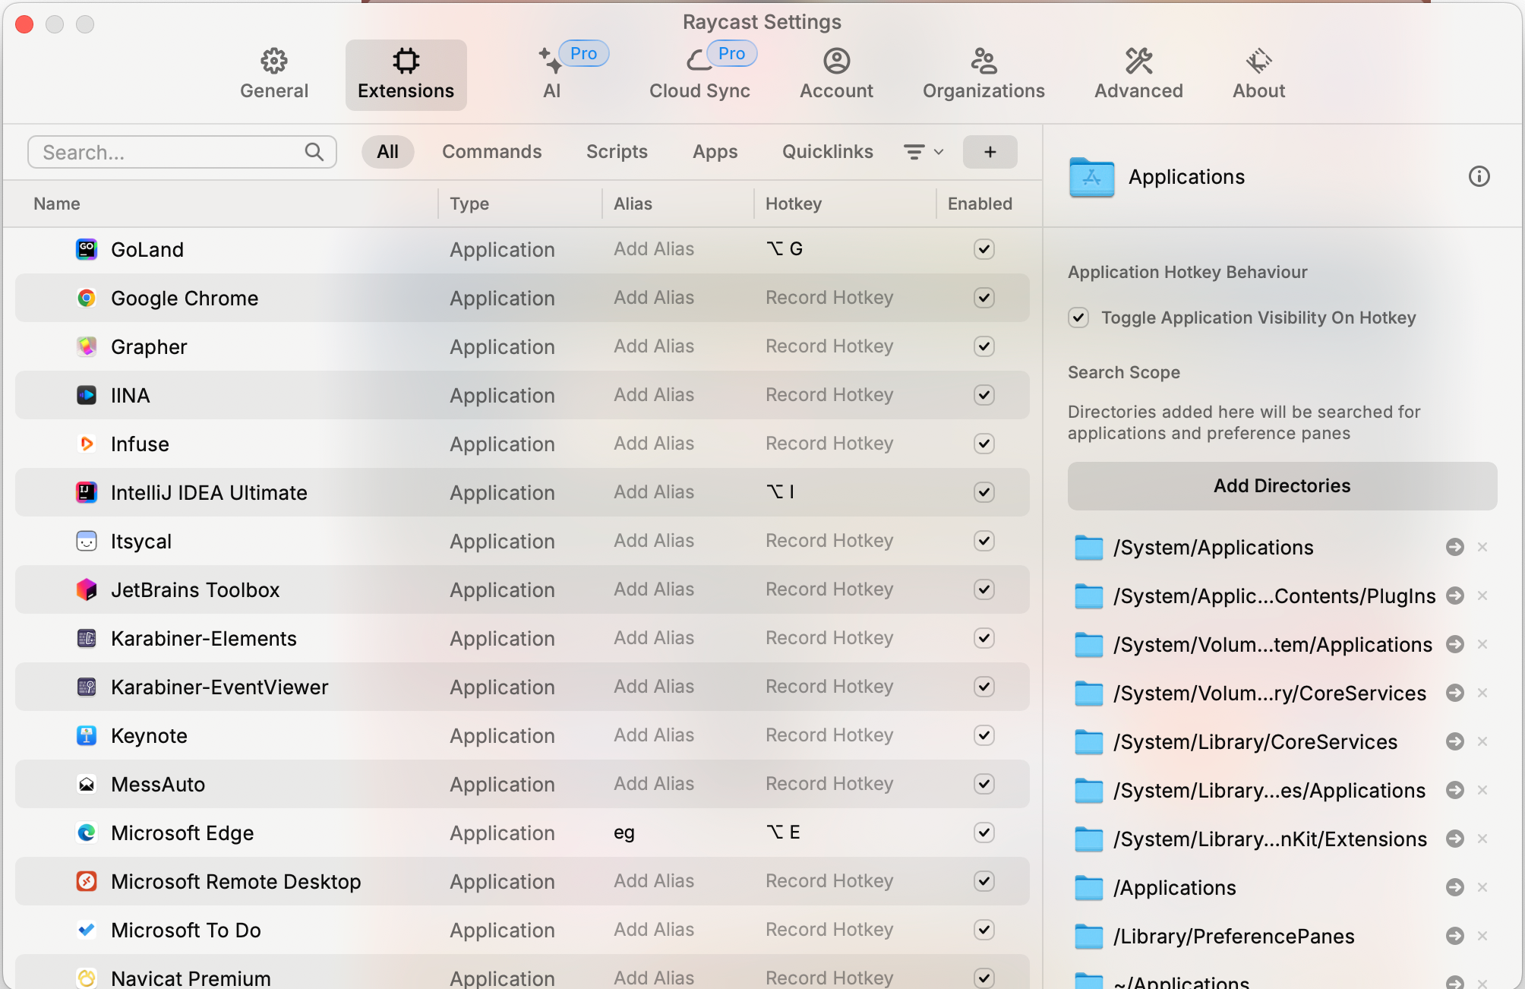1525x989 pixels.
Task: Select the Microsoft Remote Desktop row name
Action: pyautogui.click(x=236, y=881)
